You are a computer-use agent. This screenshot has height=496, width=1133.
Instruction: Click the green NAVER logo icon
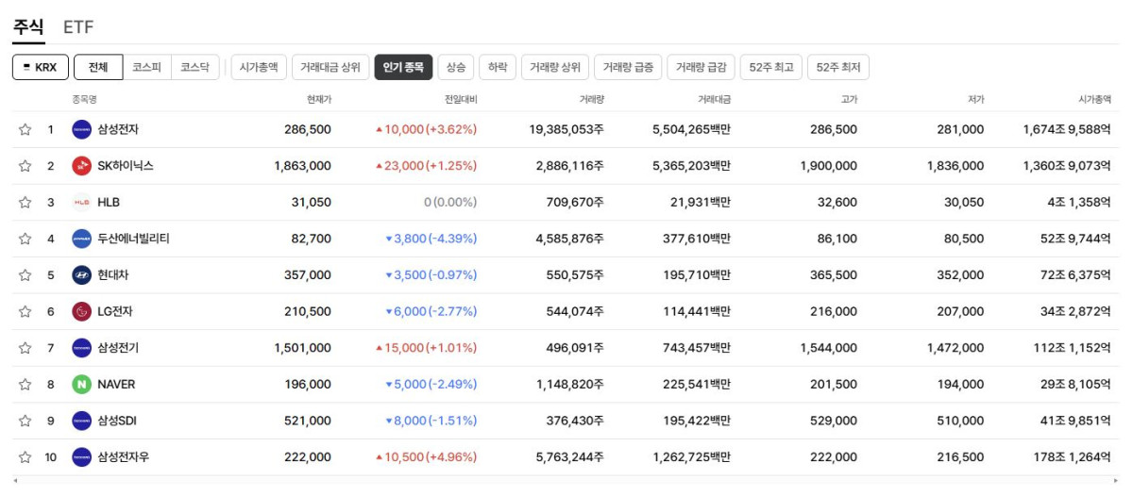[x=81, y=385]
